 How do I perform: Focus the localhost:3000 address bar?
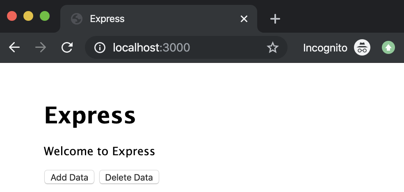[x=185, y=48]
